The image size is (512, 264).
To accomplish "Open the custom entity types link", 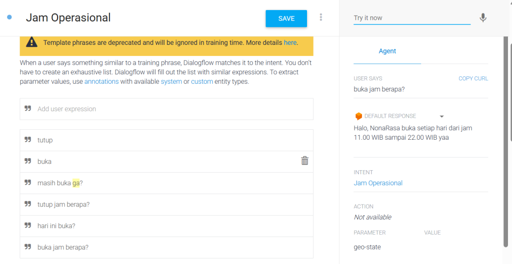I will 201,81.
